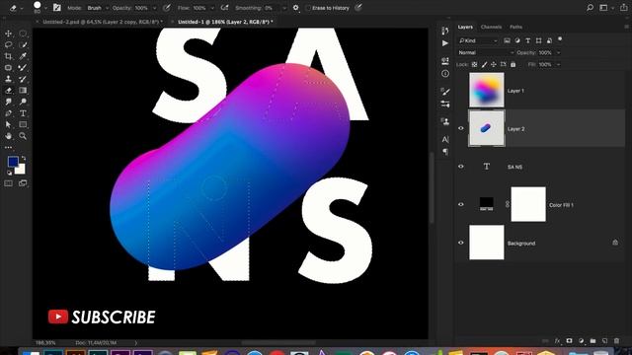The height and width of the screenshot is (355, 632).
Task: Open the Opacity slider dropdown in options bar
Action: 154,8
